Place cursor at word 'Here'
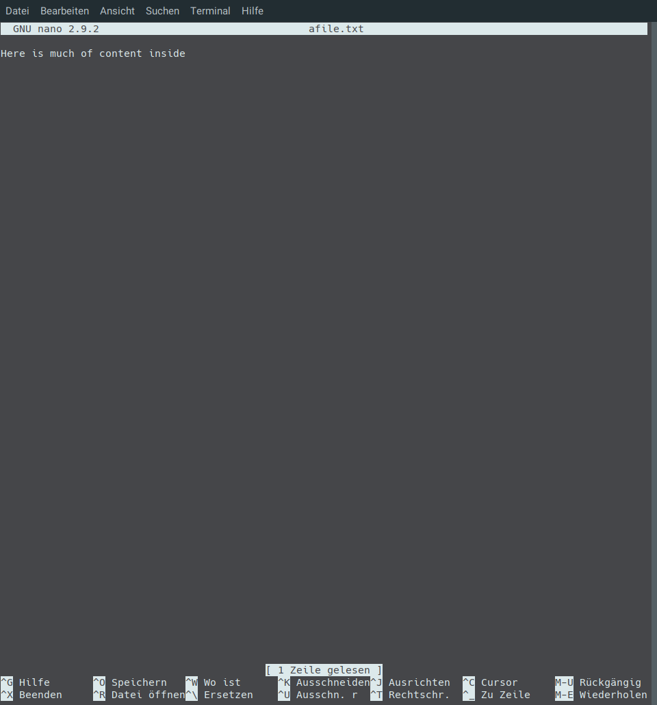657x705 pixels. coord(12,53)
